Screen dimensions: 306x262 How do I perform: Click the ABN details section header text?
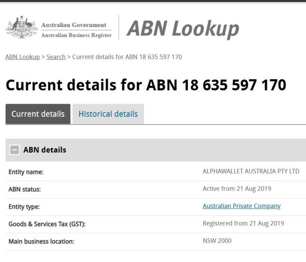pos(45,150)
